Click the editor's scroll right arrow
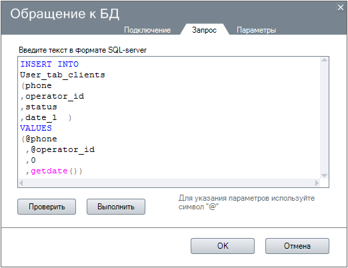348x268 pixels. tap(317, 183)
